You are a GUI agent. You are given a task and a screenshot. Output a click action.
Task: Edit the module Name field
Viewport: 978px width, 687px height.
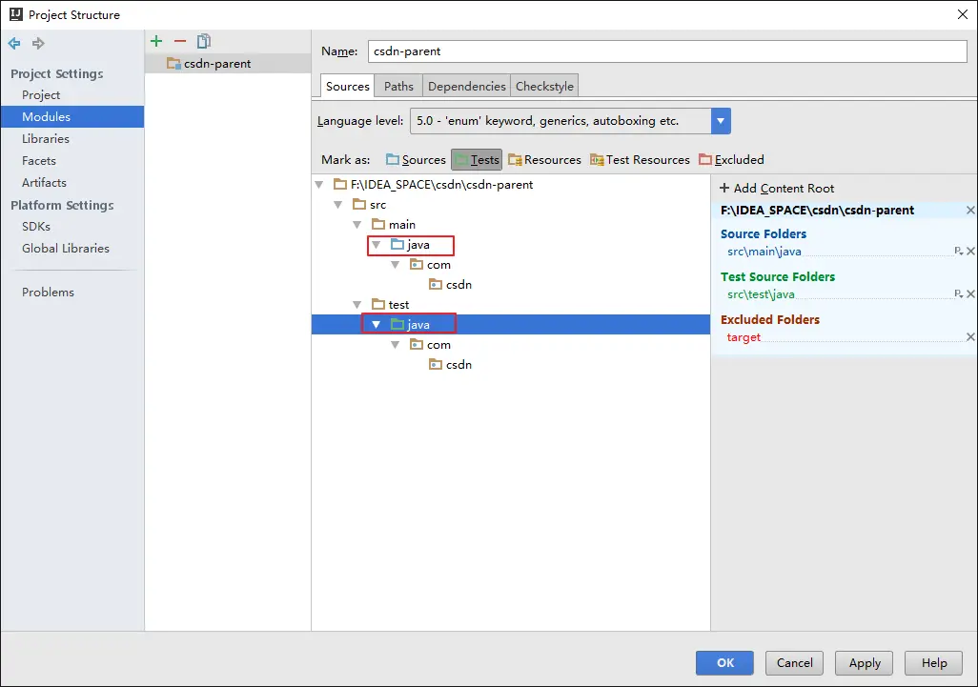click(x=667, y=51)
